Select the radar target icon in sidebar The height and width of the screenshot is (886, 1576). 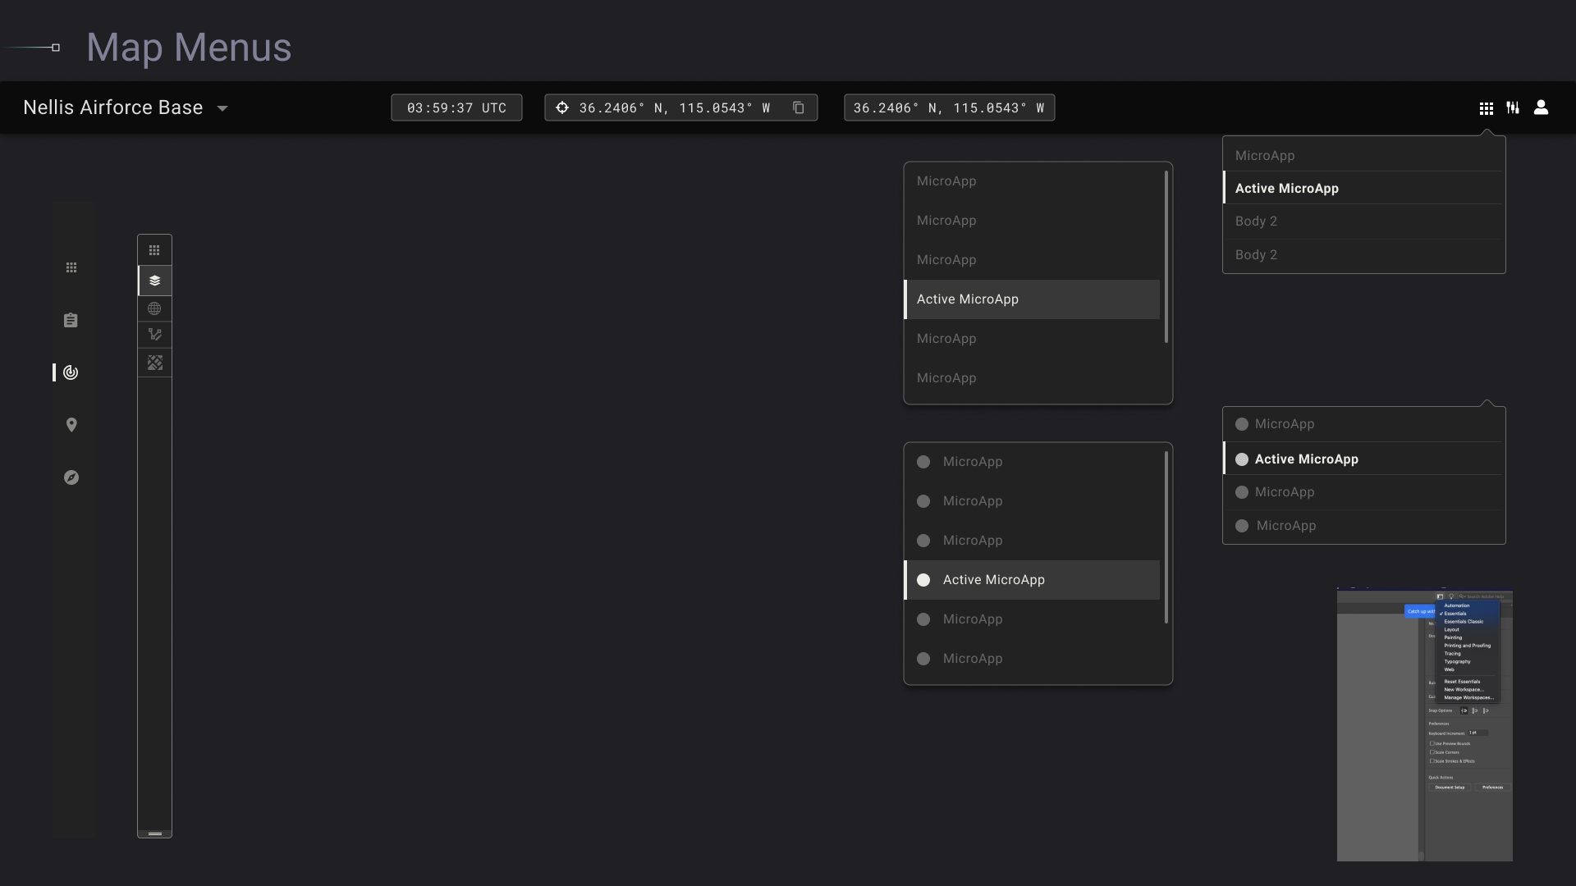pyautogui.click(x=71, y=372)
